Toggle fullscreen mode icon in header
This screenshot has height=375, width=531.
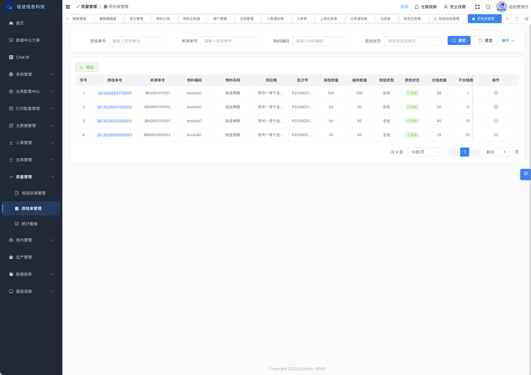point(478,7)
